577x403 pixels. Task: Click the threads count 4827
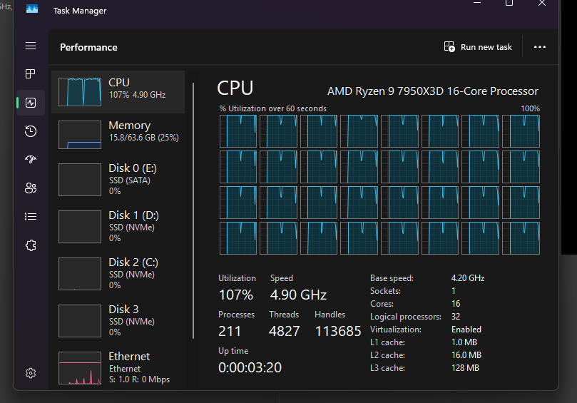284,331
